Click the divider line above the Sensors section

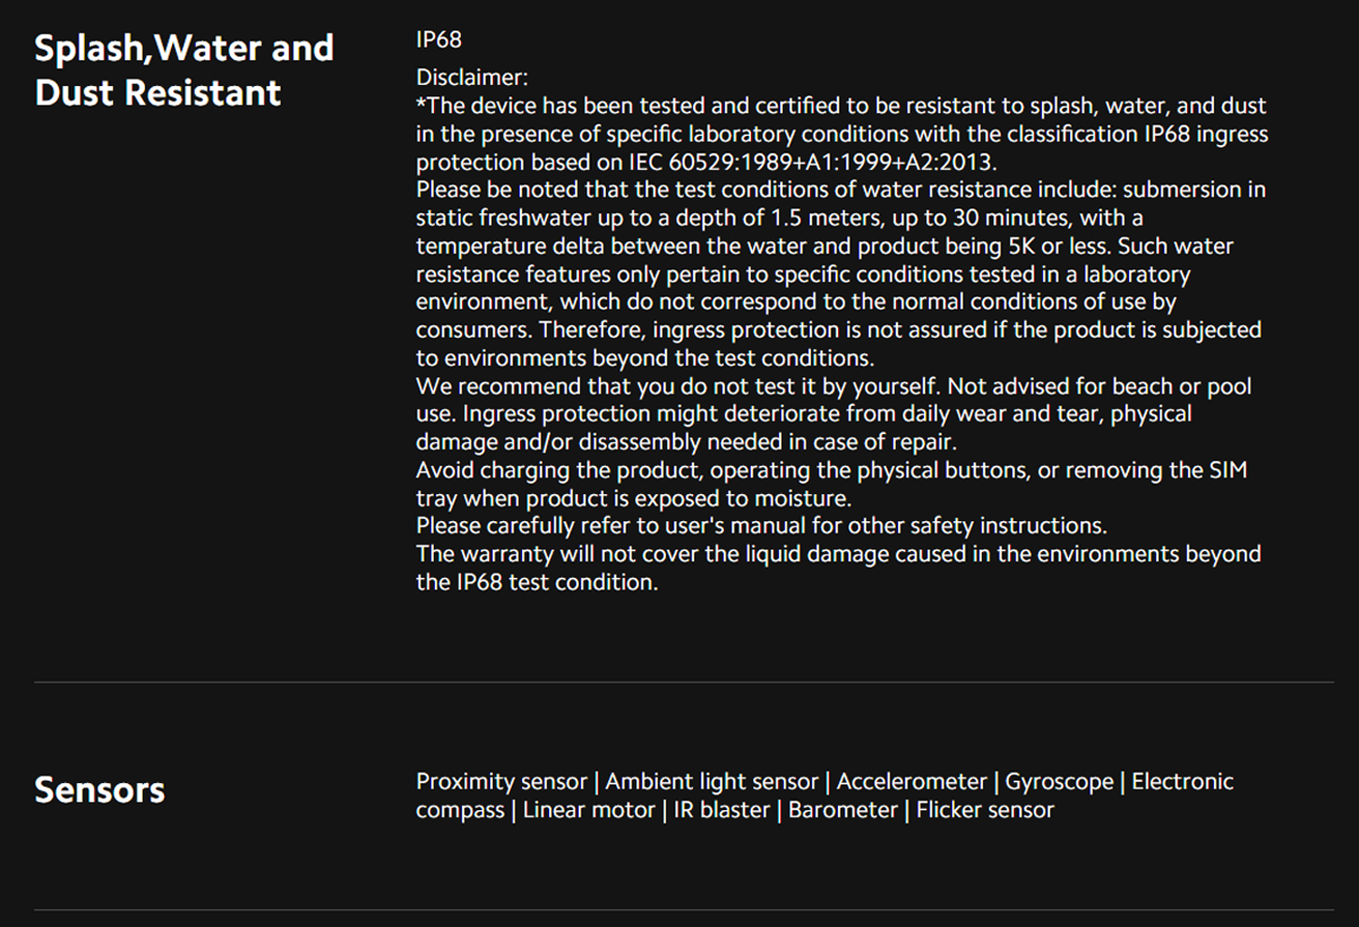pyautogui.click(x=684, y=681)
